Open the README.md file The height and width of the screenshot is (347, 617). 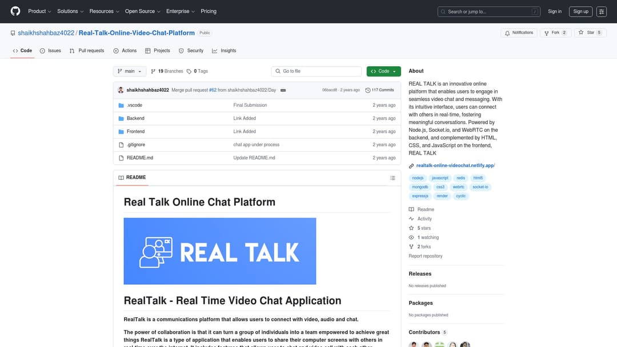tap(140, 158)
